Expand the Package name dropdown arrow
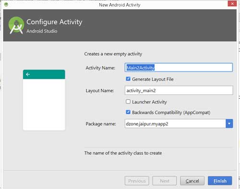 tap(229, 124)
